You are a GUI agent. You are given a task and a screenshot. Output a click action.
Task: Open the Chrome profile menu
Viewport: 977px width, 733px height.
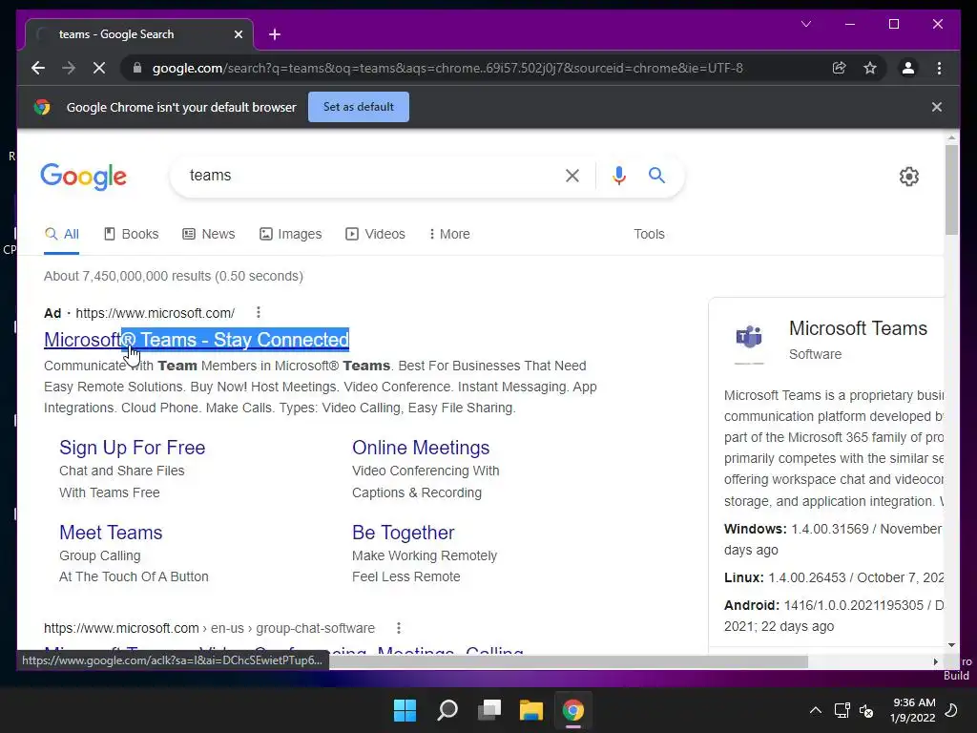click(908, 68)
